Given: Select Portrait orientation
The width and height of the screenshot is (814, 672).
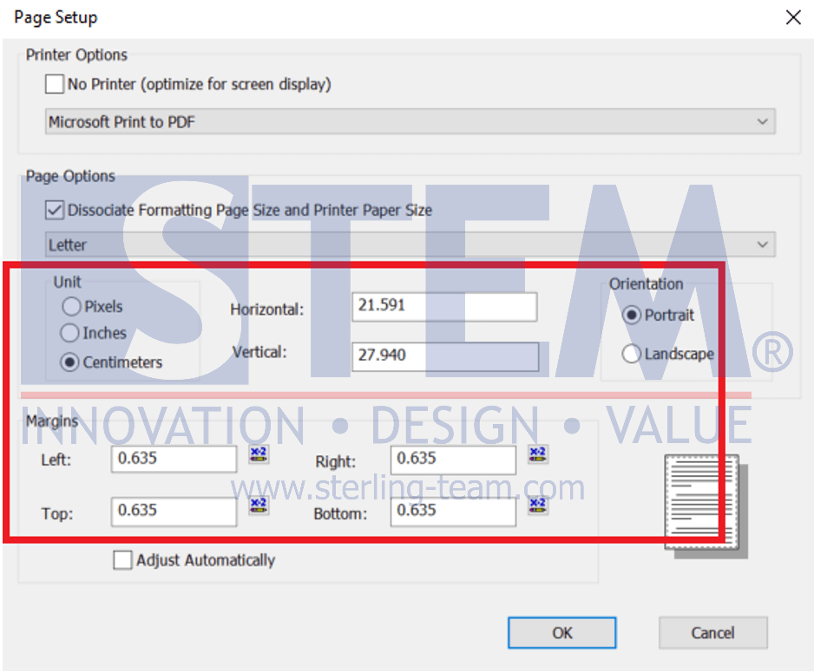Looking at the screenshot, I should [632, 316].
